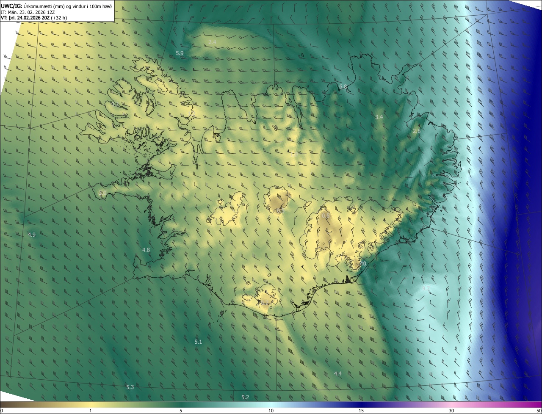542x414 pixels.
Task: Click the 6.8 value label near the northeast coast
Action: tap(343, 86)
